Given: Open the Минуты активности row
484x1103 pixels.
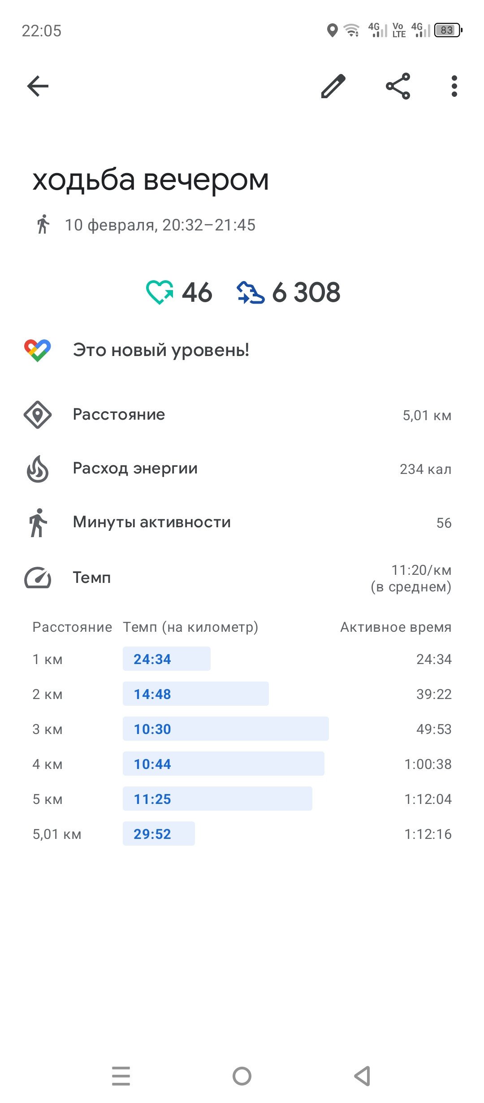Looking at the screenshot, I should click(242, 522).
